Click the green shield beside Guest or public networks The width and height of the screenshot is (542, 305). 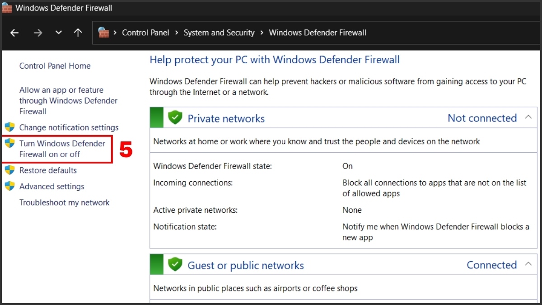coord(175,265)
